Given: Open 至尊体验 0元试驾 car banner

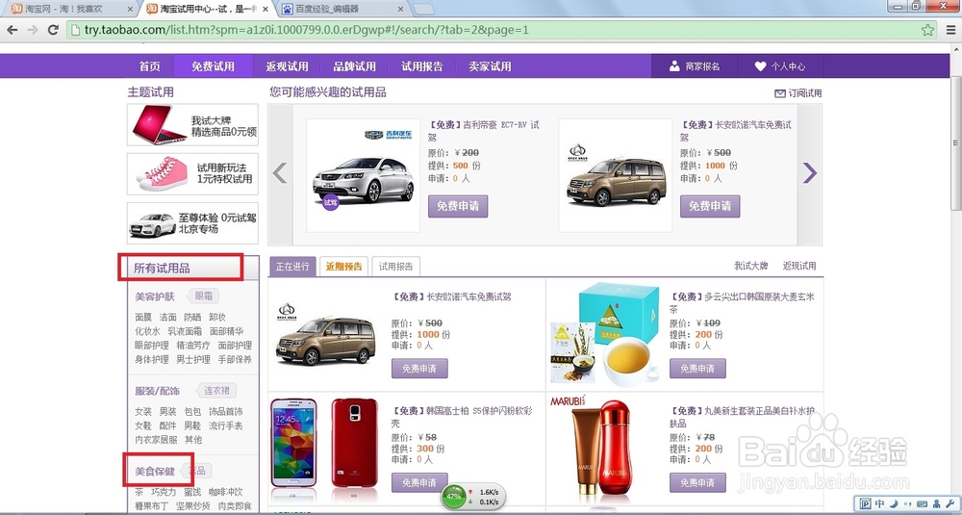Looking at the screenshot, I should click(x=192, y=223).
